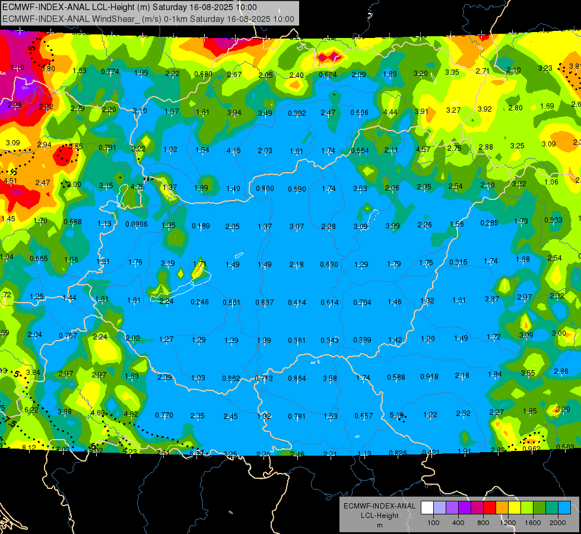
Task: Click the wind shear value 0.770
Action: point(164,415)
